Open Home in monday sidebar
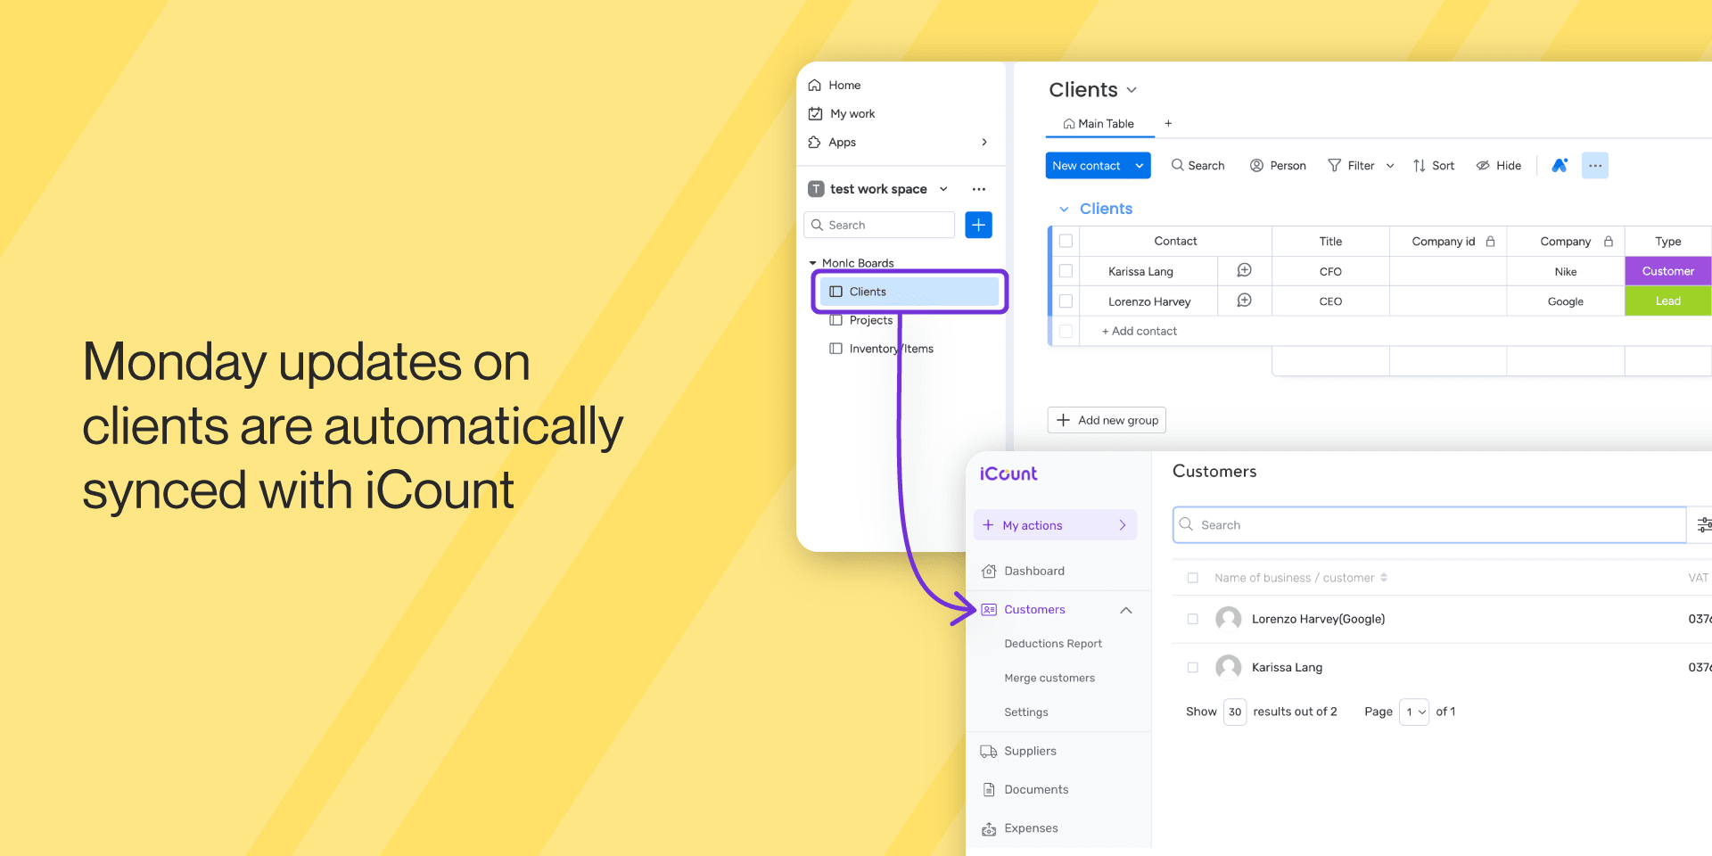 834,85
